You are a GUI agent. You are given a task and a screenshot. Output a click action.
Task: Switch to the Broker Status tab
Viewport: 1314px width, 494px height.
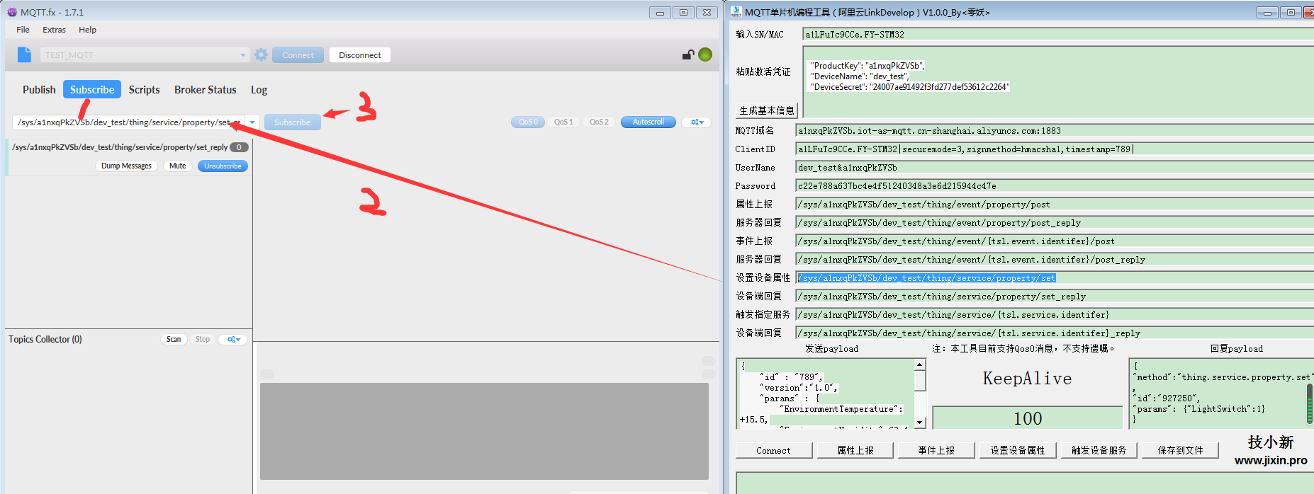[206, 90]
